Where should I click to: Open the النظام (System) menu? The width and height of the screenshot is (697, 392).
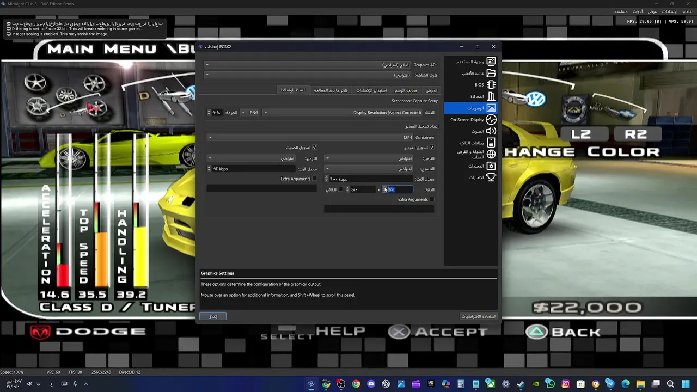pos(688,11)
